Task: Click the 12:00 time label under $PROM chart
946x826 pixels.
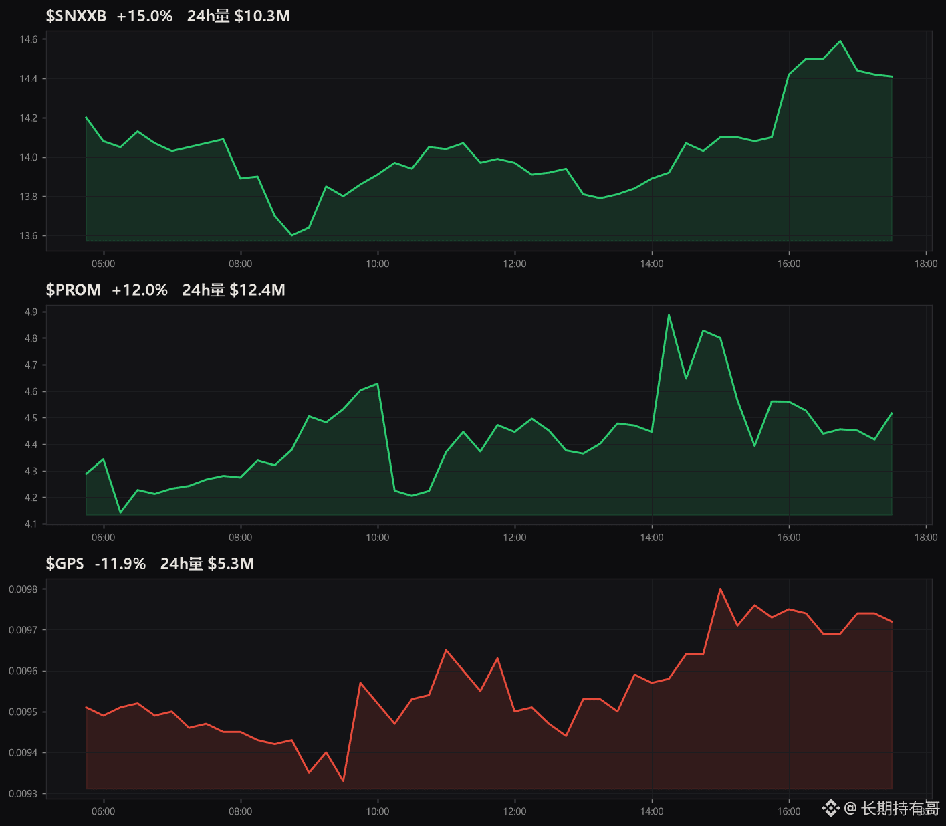Action: [515, 537]
